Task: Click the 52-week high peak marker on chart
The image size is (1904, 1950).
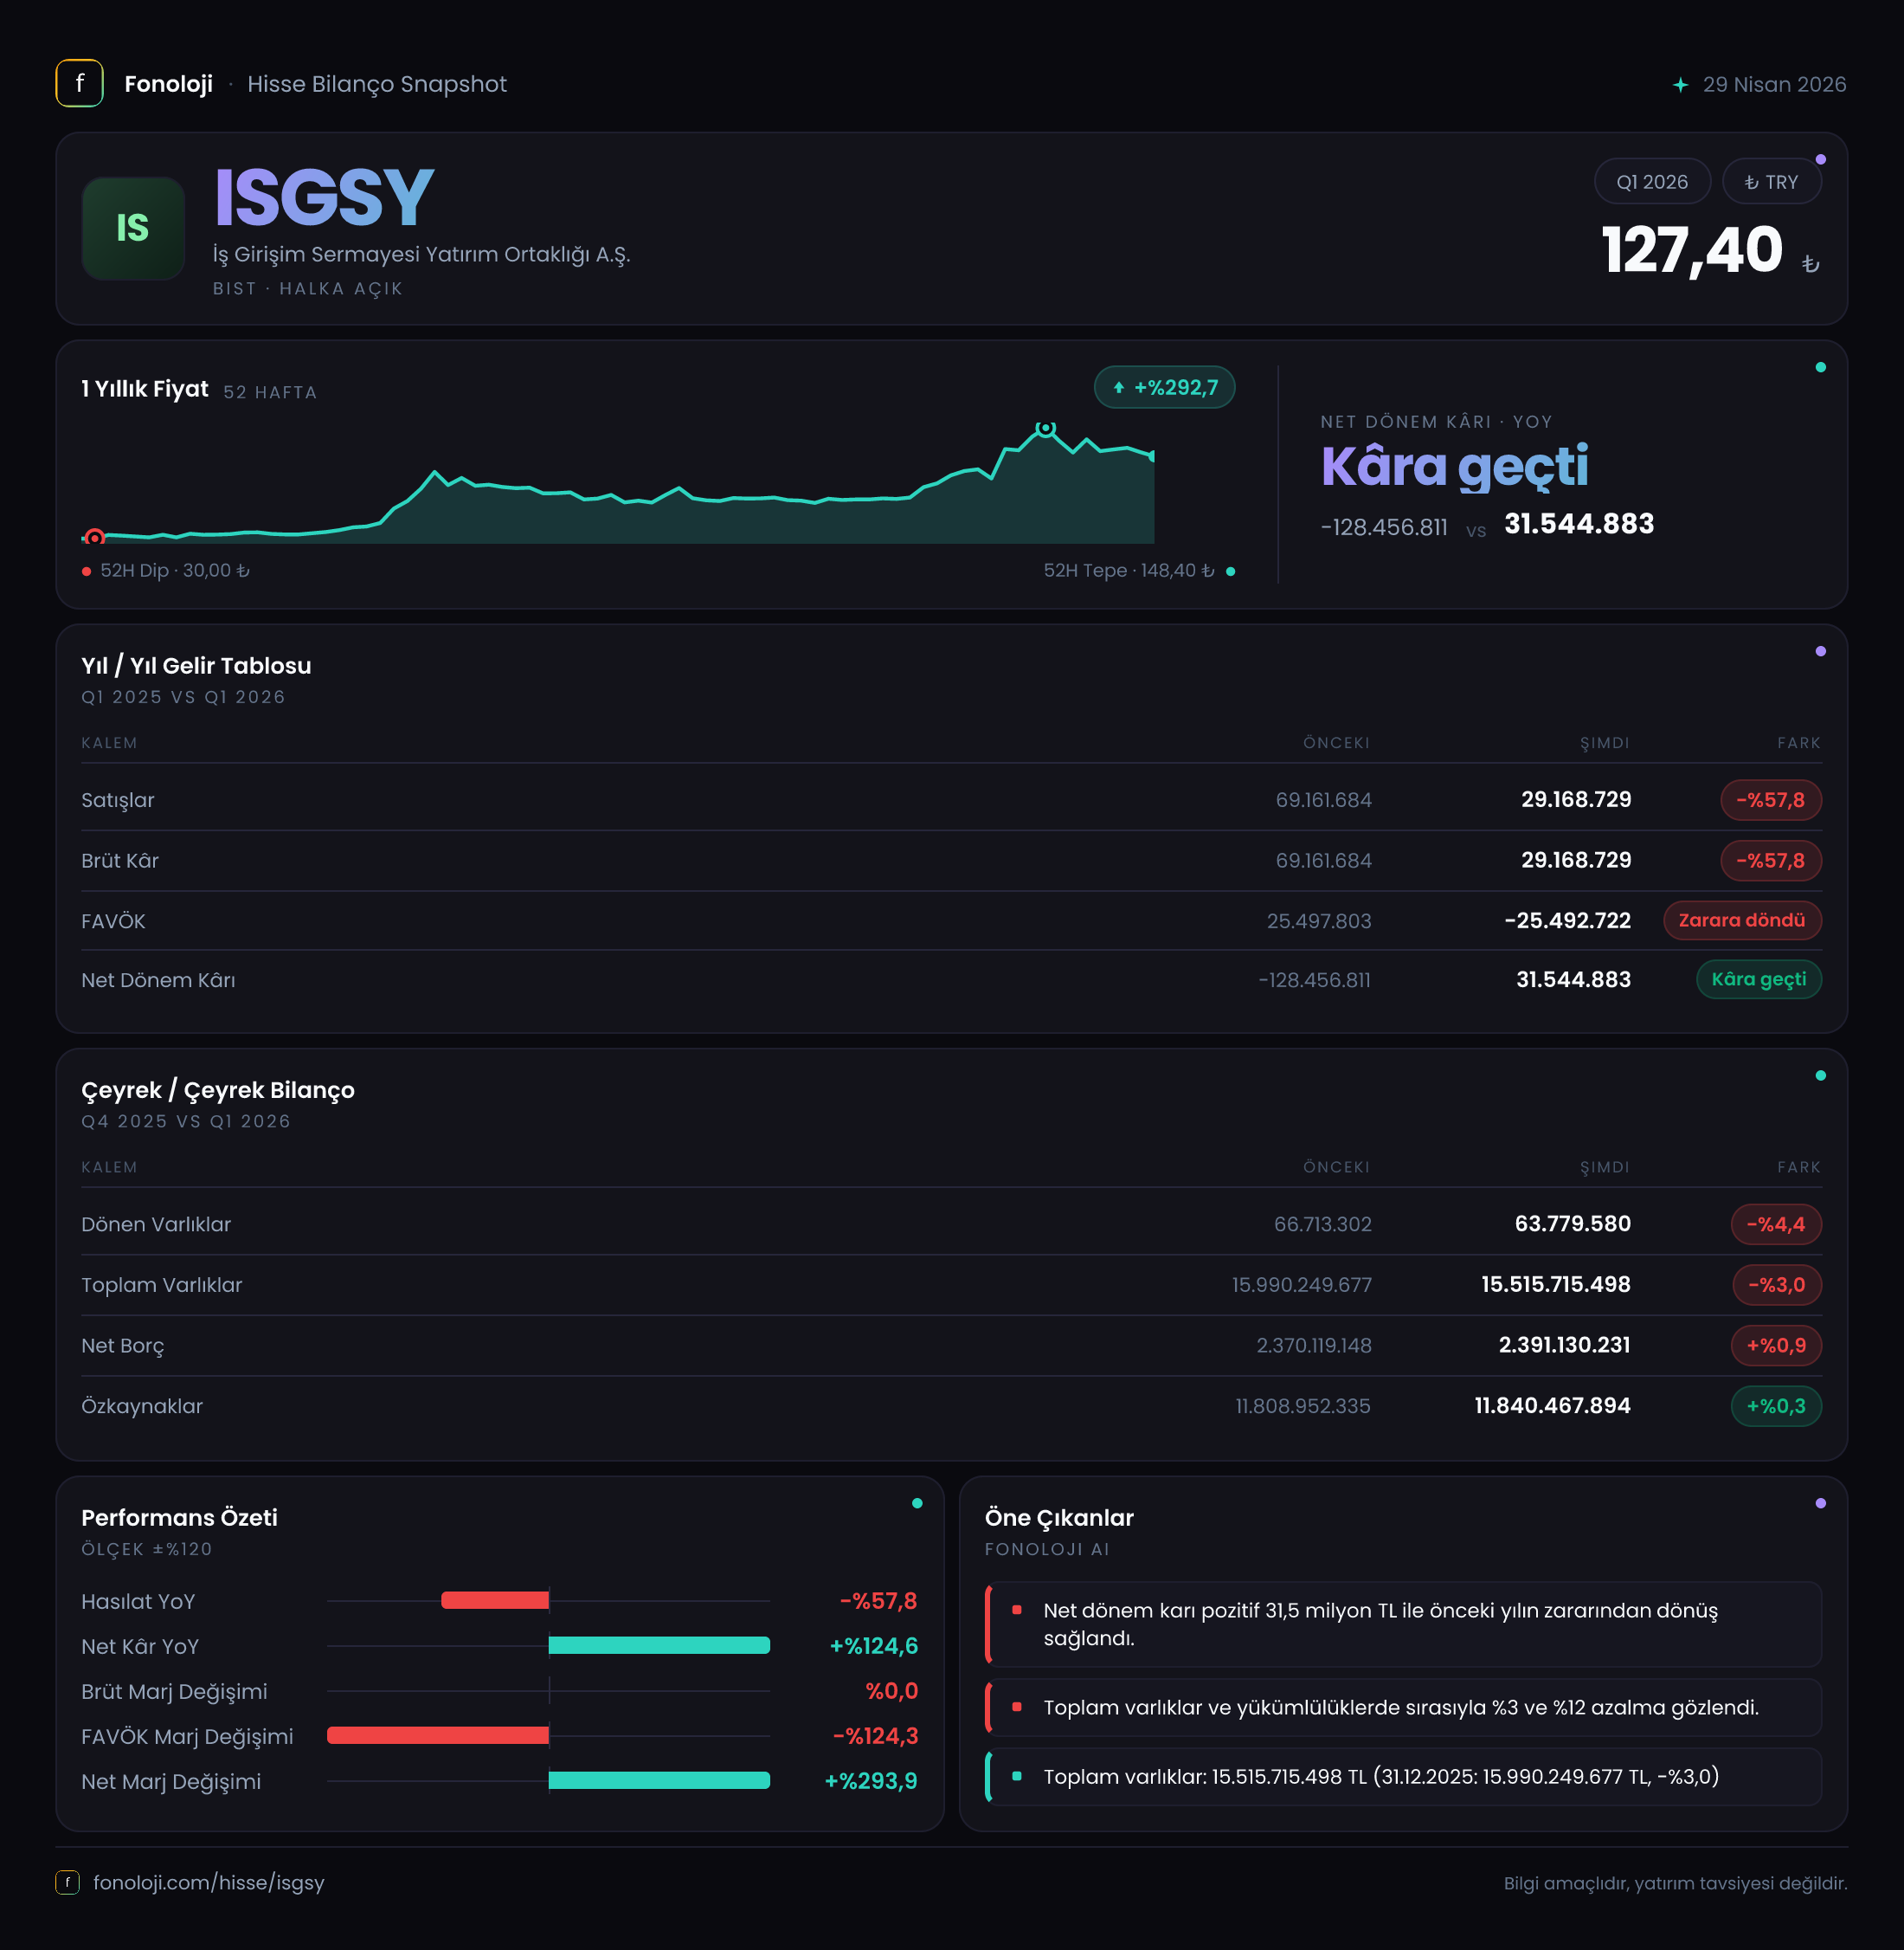Action: pyautogui.click(x=1045, y=429)
